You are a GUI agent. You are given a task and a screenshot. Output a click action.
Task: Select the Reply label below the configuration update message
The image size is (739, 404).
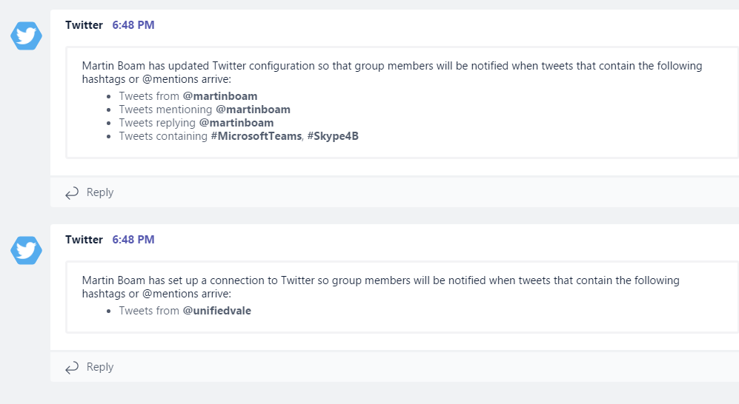click(x=99, y=192)
